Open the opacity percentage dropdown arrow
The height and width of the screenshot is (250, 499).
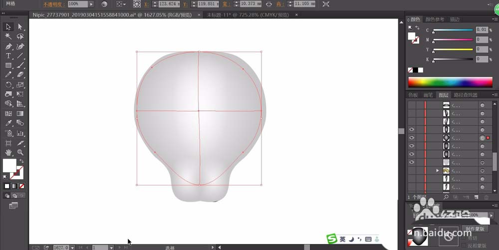(91, 4)
